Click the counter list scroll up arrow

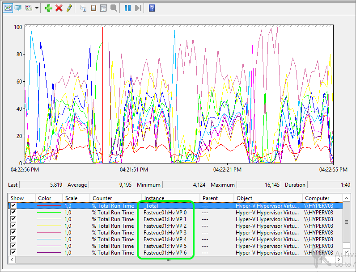[346, 198]
